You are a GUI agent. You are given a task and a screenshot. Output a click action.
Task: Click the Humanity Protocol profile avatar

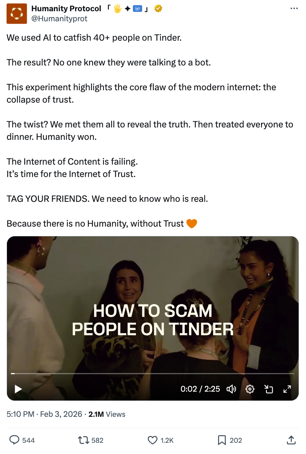pyautogui.click(x=17, y=13)
